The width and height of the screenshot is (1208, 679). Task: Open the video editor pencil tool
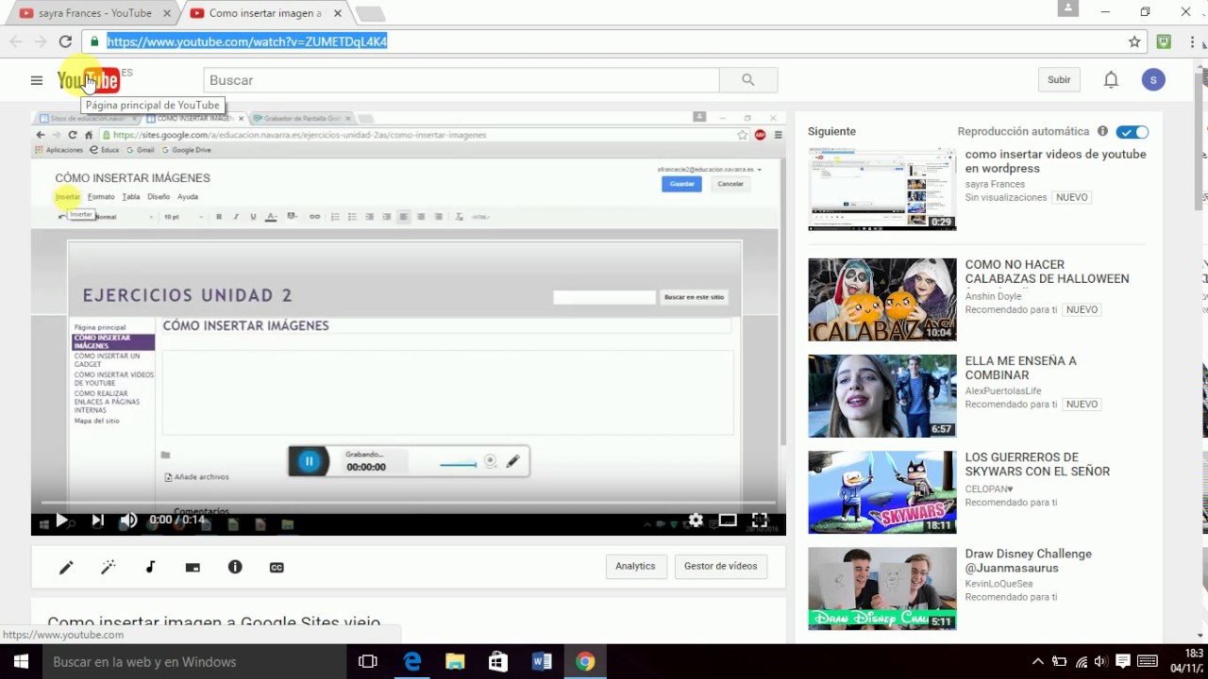coord(66,567)
